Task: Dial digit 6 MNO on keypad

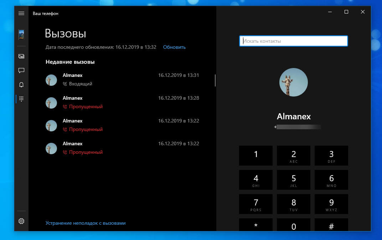Action: point(331,180)
